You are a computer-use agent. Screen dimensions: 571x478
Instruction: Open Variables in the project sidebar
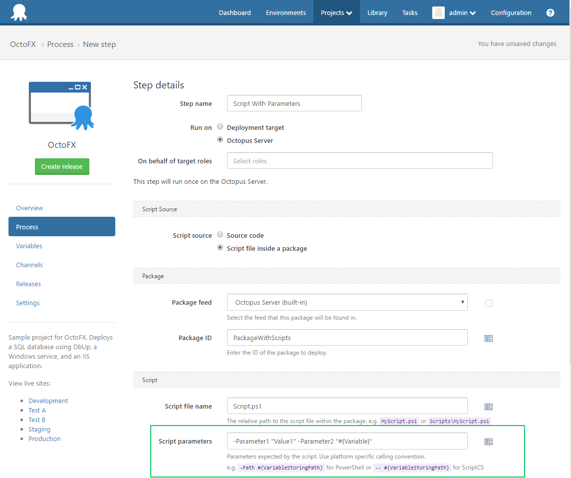(x=29, y=246)
